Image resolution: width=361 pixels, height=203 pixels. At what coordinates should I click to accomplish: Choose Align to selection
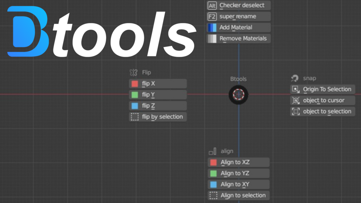click(x=239, y=195)
